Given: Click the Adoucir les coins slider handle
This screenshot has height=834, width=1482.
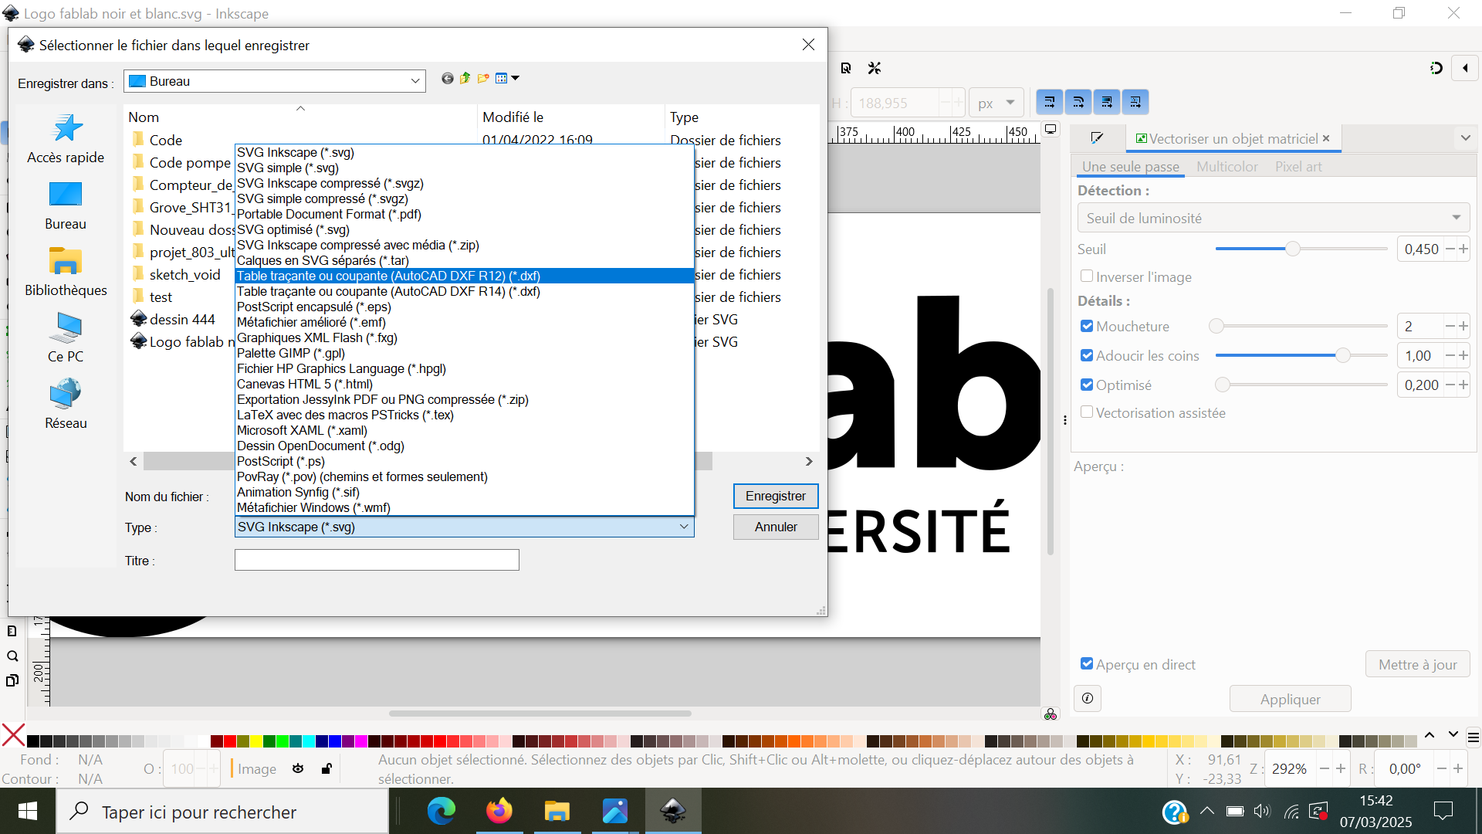Looking at the screenshot, I should 1343,355.
